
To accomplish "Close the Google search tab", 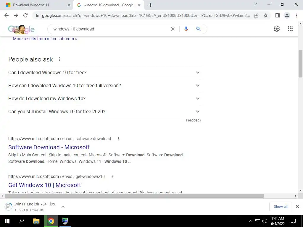I will click(139, 5).
